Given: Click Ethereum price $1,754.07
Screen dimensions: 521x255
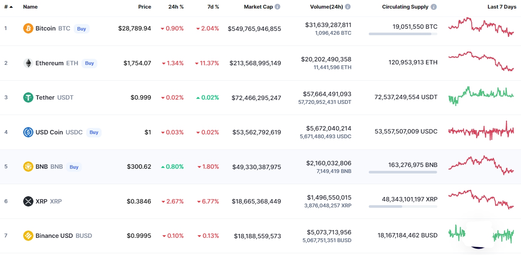Looking at the screenshot, I should pyautogui.click(x=137, y=63).
